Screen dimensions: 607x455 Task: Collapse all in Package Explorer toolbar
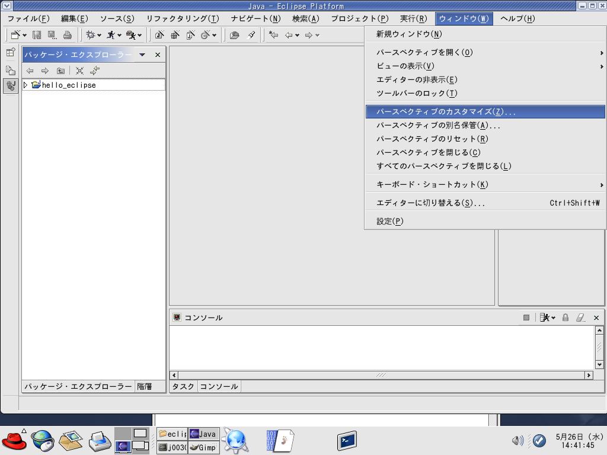pos(79,71)
